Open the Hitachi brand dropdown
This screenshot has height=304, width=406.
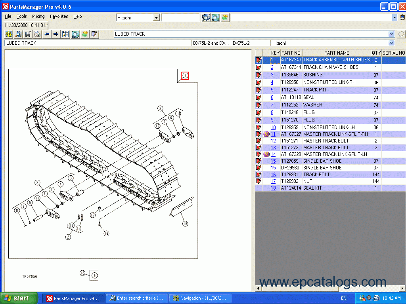coord(156,17)
